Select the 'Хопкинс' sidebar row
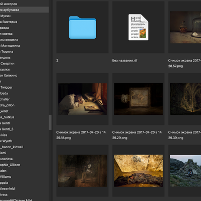 click(24, 76)
